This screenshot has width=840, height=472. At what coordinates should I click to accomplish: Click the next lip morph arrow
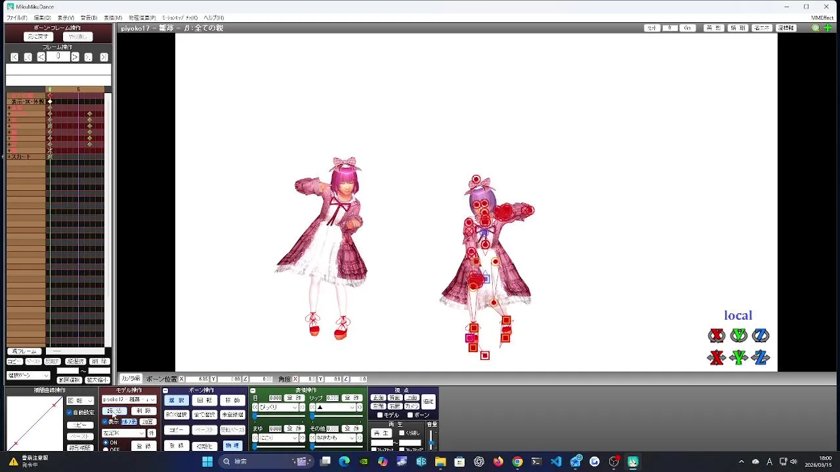click(x=360, y=407)
